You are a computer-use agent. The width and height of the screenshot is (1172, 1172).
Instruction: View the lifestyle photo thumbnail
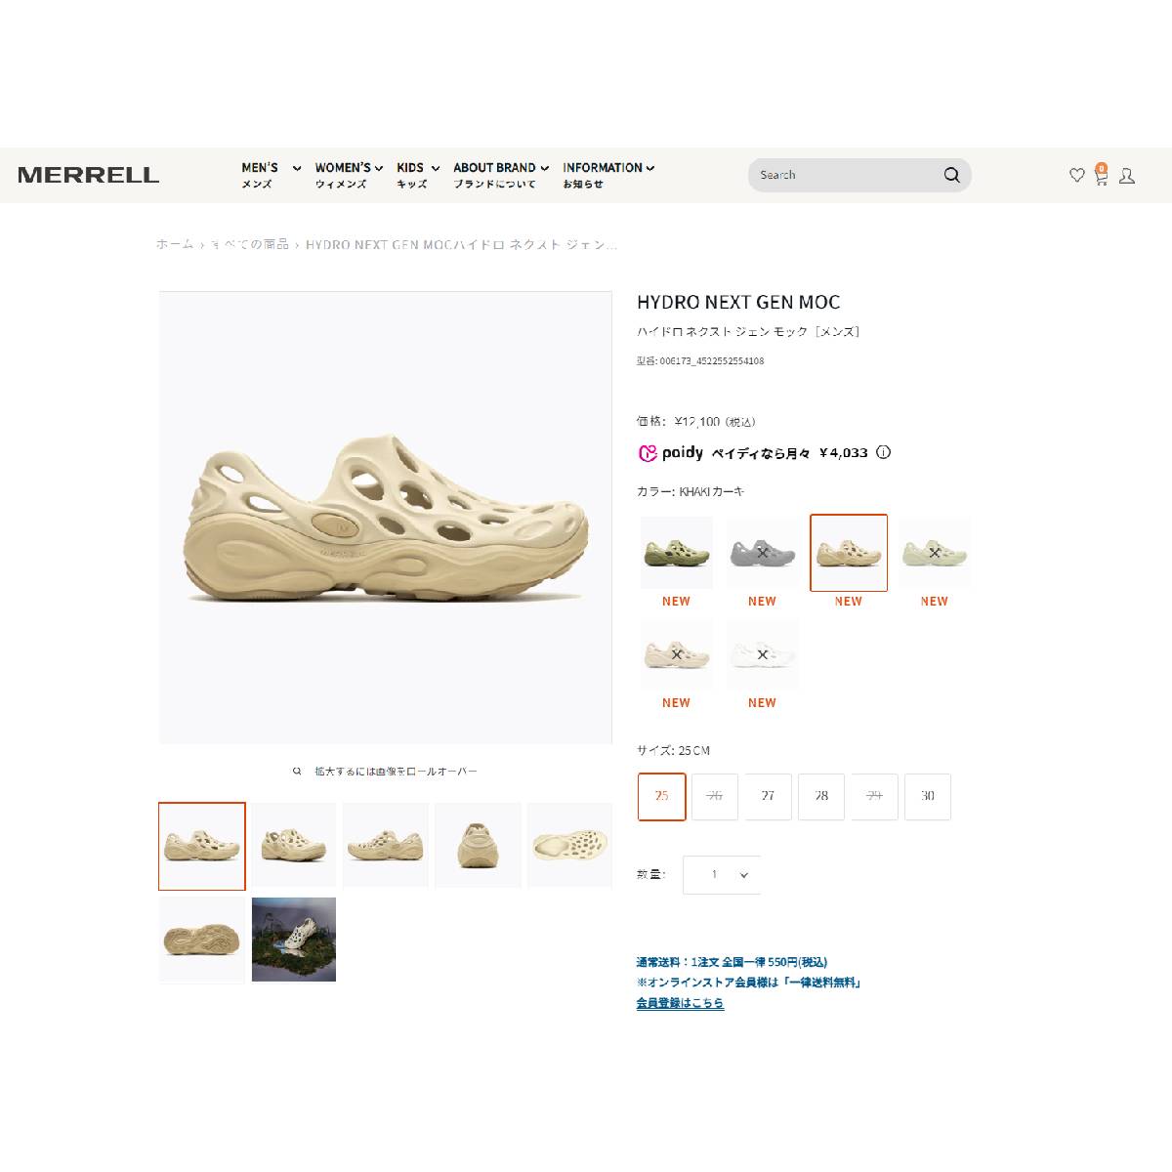(x=294, y=940)
